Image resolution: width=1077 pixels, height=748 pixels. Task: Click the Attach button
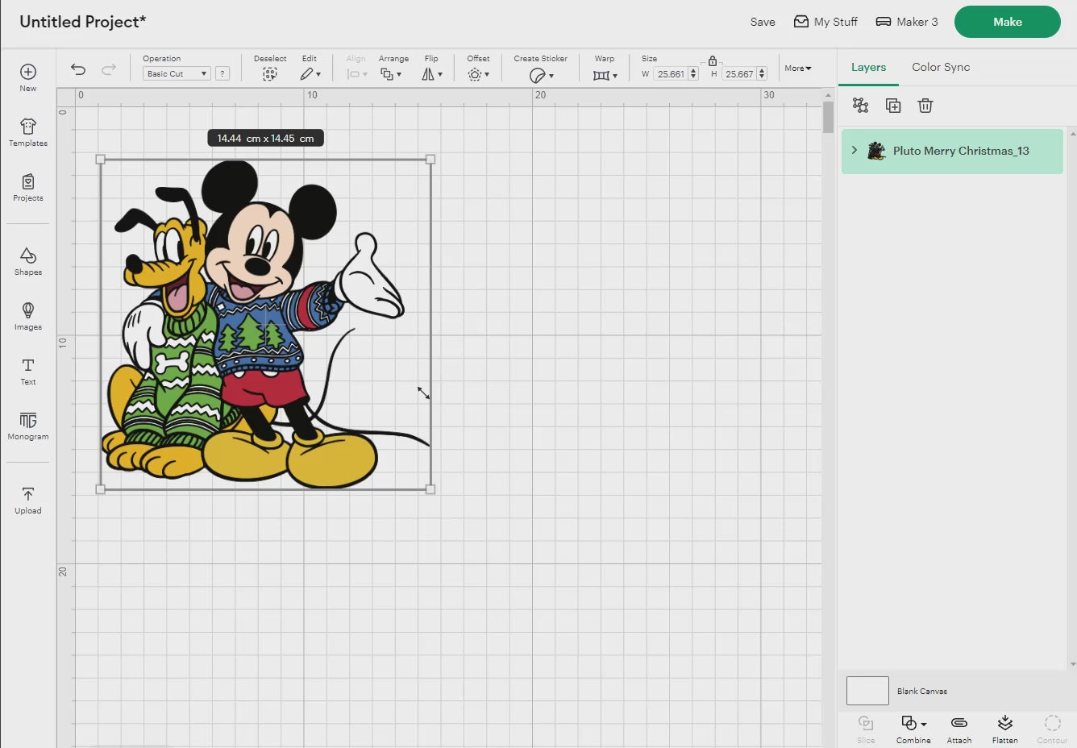959,729
